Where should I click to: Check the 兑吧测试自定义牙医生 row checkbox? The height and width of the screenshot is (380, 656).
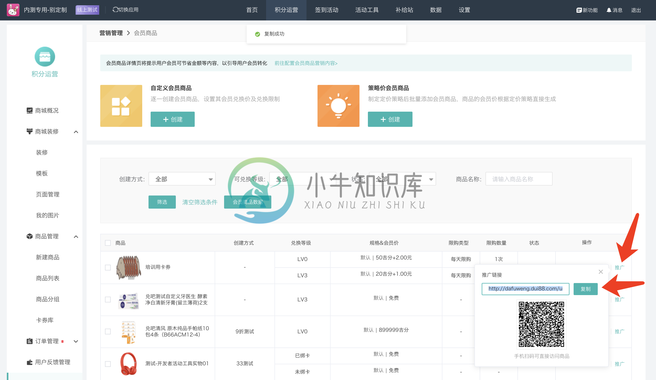point(108,300)
